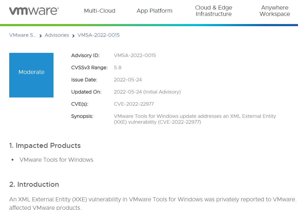
Task: Click the breadcrumb chevron after VMware S...
Action: [40, 35]
